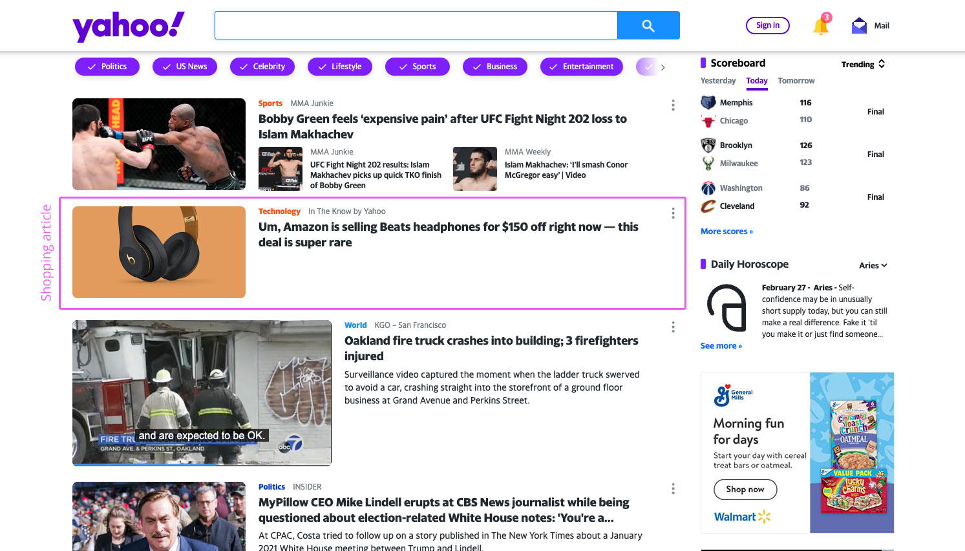This screenshot has height=551, width=965.
Task: Open options menu for Beats headphones article
Action: [x=673, y=213]
